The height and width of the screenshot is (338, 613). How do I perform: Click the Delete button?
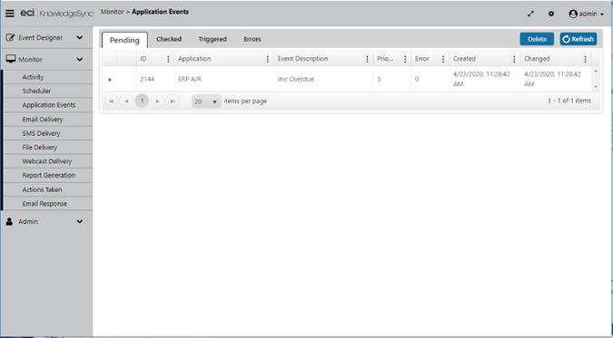pos(537,39)
